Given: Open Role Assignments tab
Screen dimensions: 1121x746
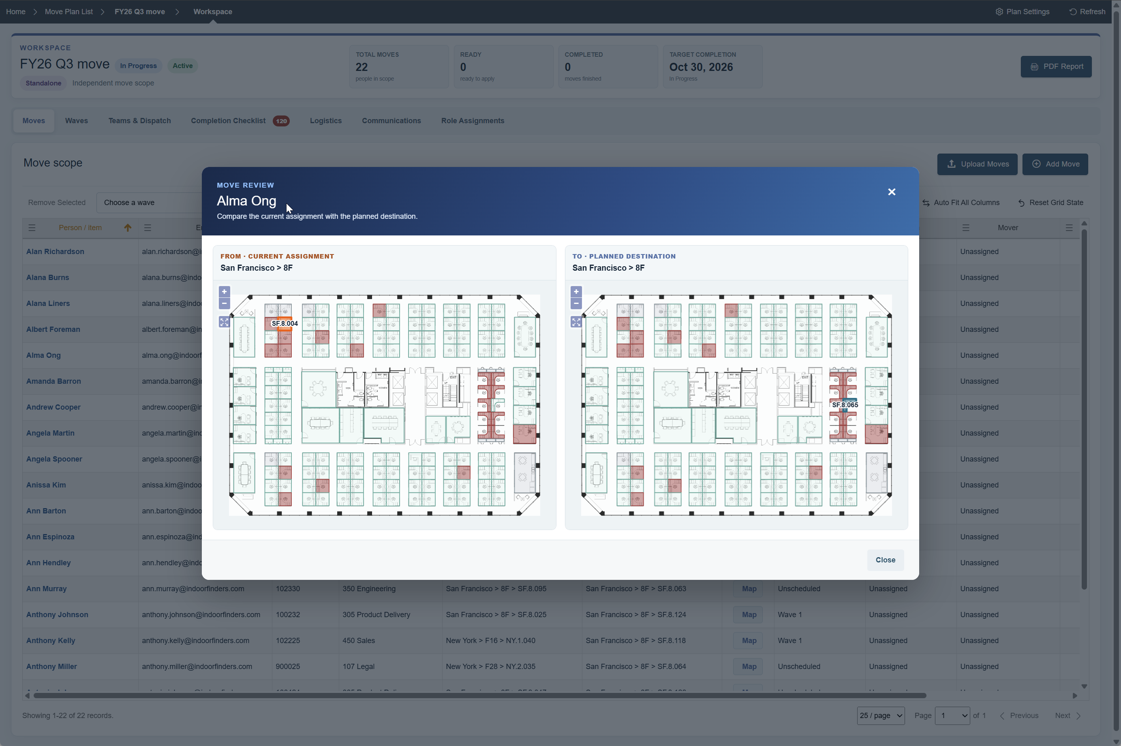Looking at the screenshot, I should 473,121.
